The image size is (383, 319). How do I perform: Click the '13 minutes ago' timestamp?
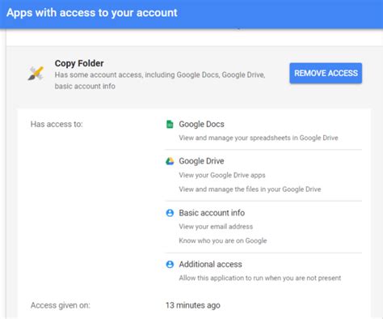click(x=193, y=305)
